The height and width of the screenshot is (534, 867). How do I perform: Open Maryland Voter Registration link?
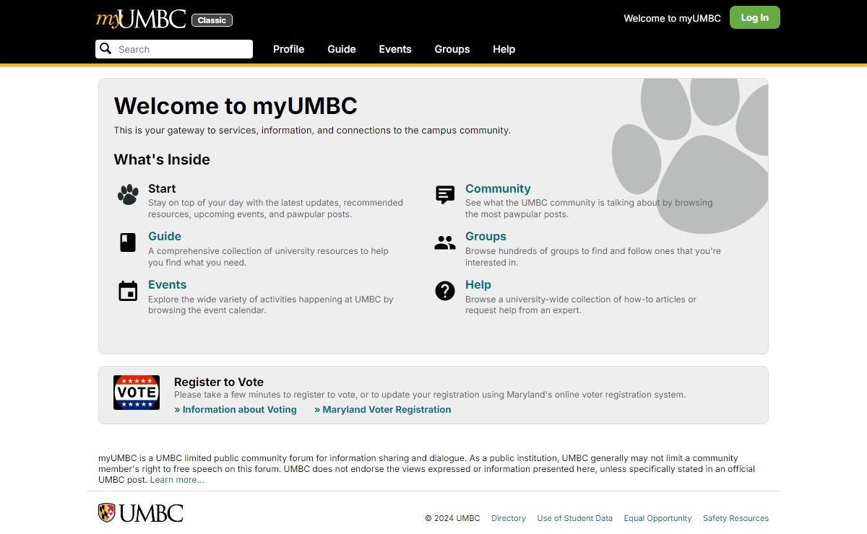pos(383,409)
